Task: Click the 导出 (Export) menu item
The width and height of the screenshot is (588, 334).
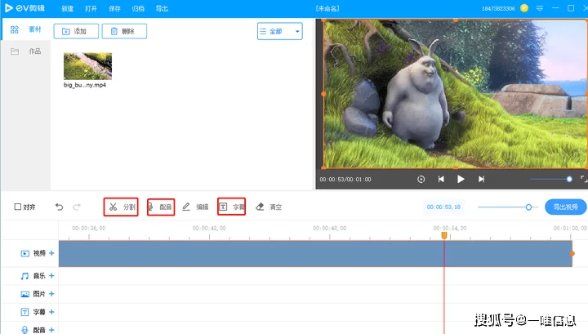Action: (x=162, y=9)
